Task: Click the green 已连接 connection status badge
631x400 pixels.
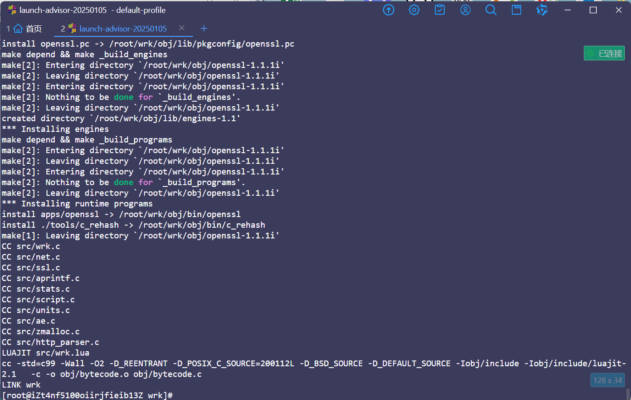Action: coord(604,53)
